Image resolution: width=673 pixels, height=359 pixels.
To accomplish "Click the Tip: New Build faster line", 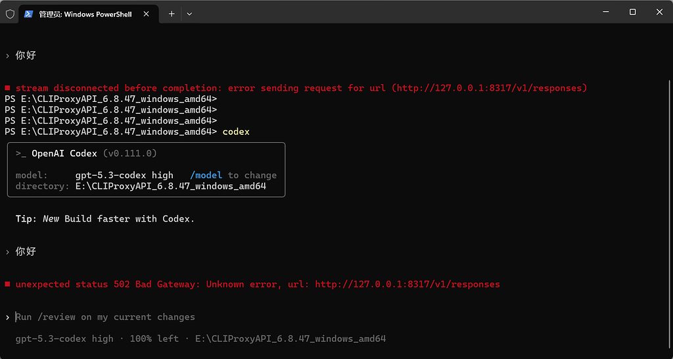I will (x=105, y=219).
